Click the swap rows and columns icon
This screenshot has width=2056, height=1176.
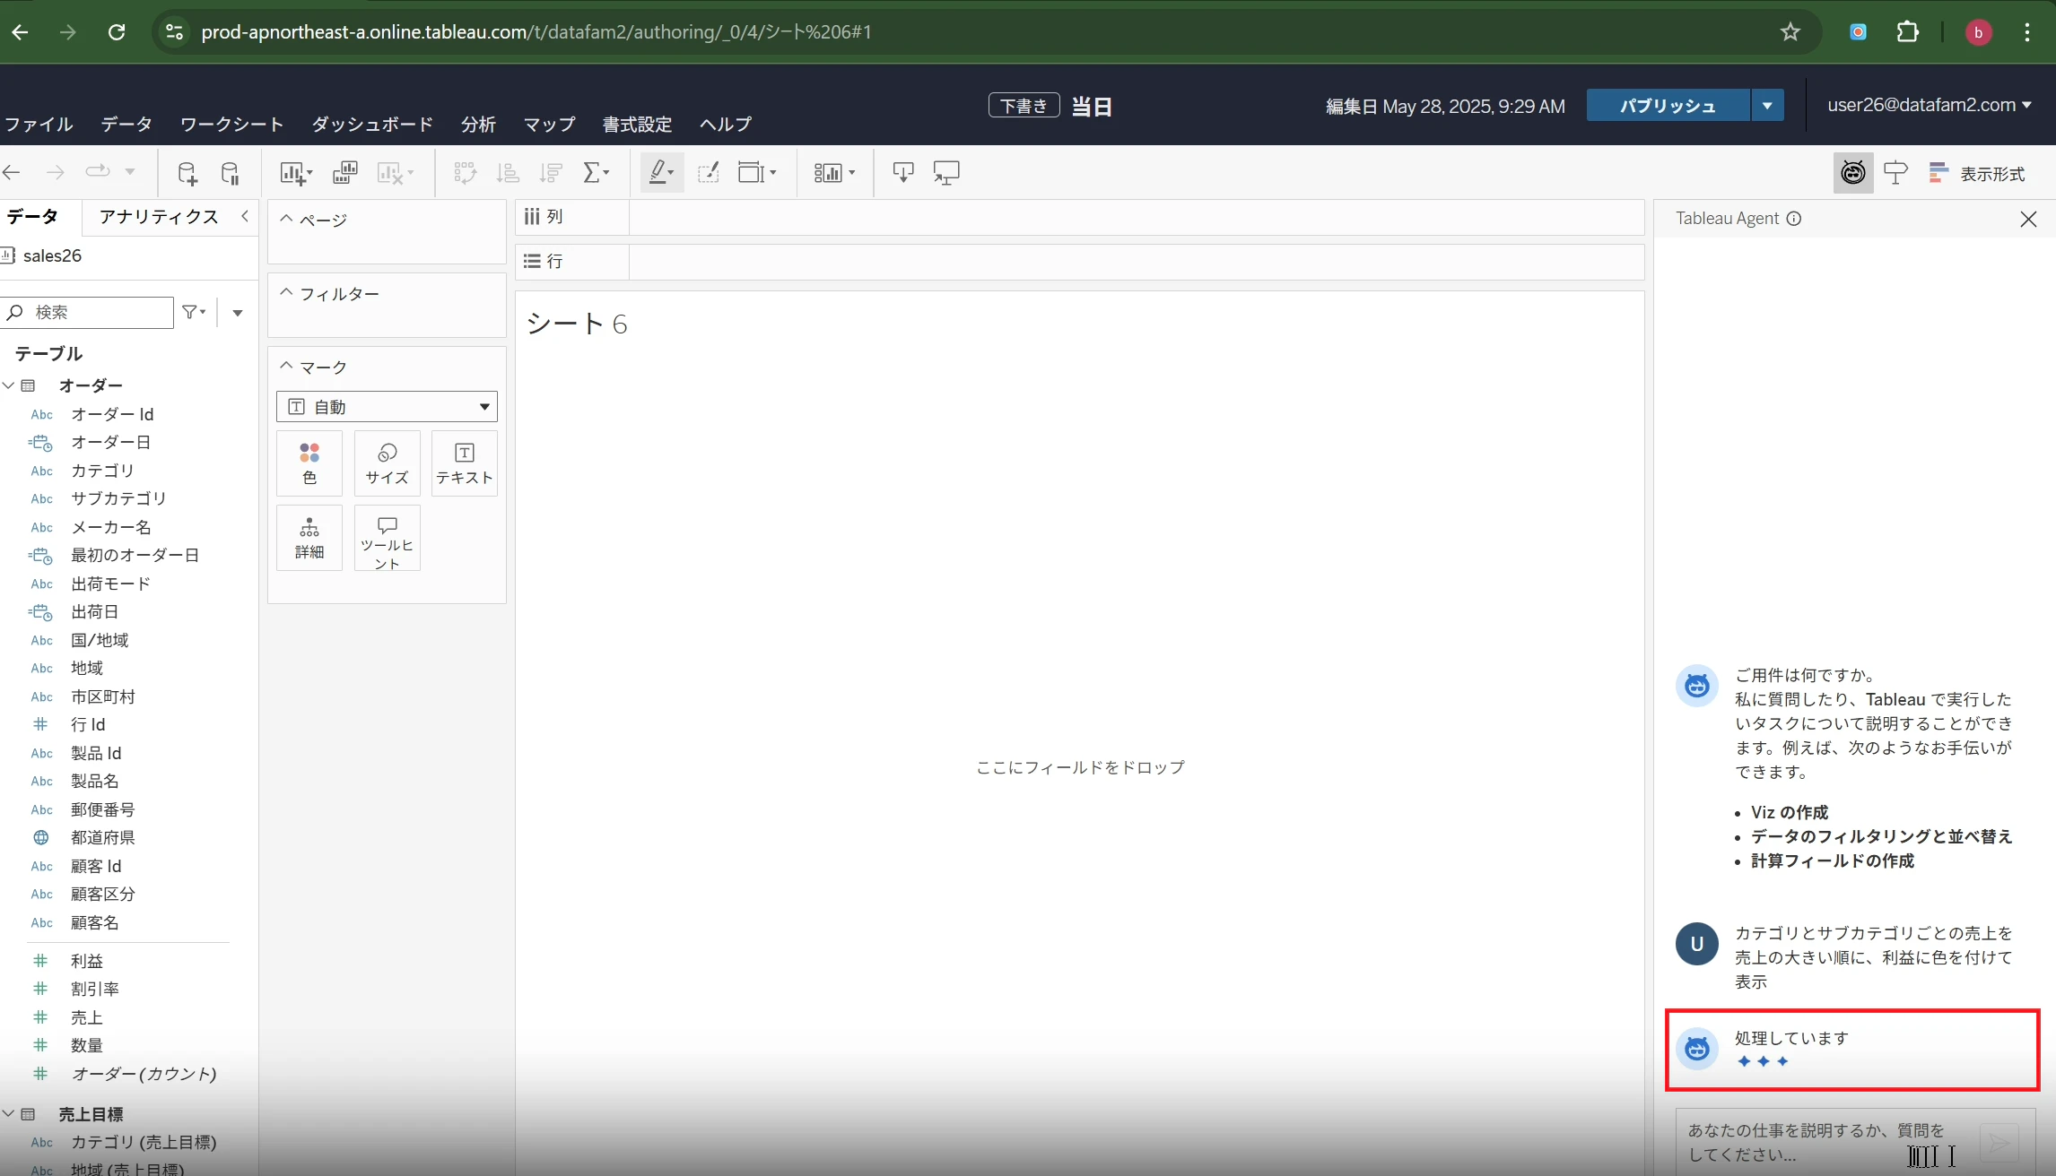[x=465, y=173]
